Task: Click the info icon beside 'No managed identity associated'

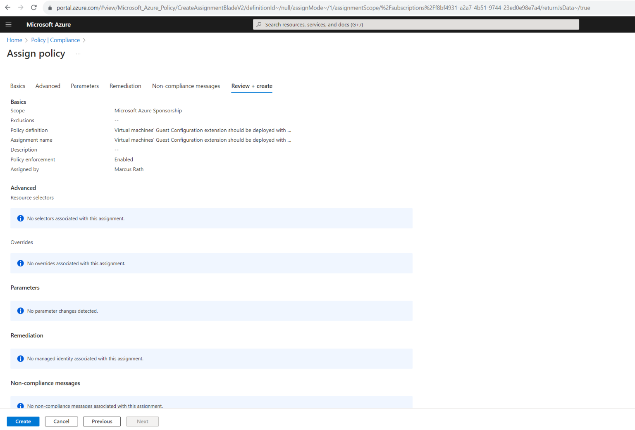Action: [x=20, y=359]
